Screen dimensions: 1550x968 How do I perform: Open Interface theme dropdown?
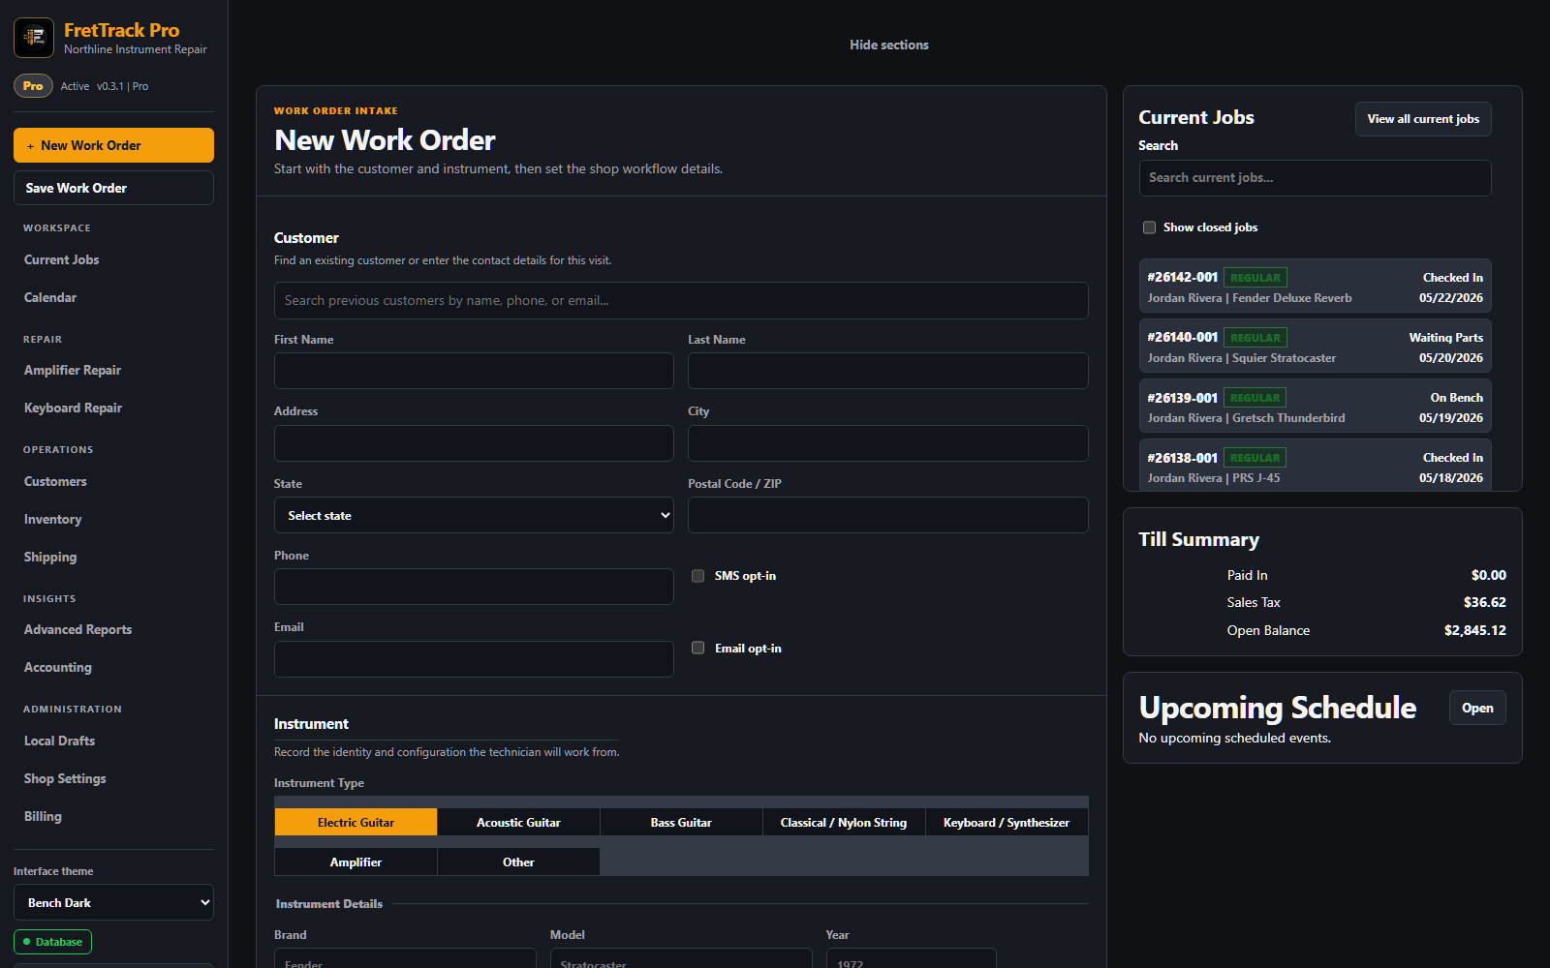[x=113, y=902]
